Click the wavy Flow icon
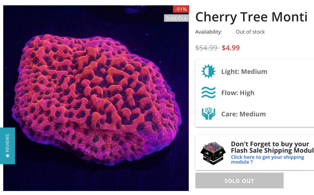Viewport: 314px width, 195px height. [208, 93]
